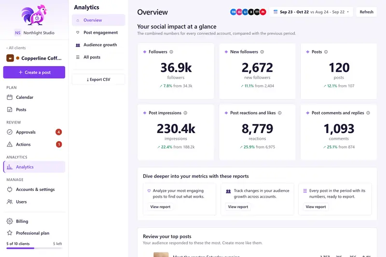View report for every post in period
This screenshot has width=386, height=257.
pyautogui.click(x=316, y=207)
